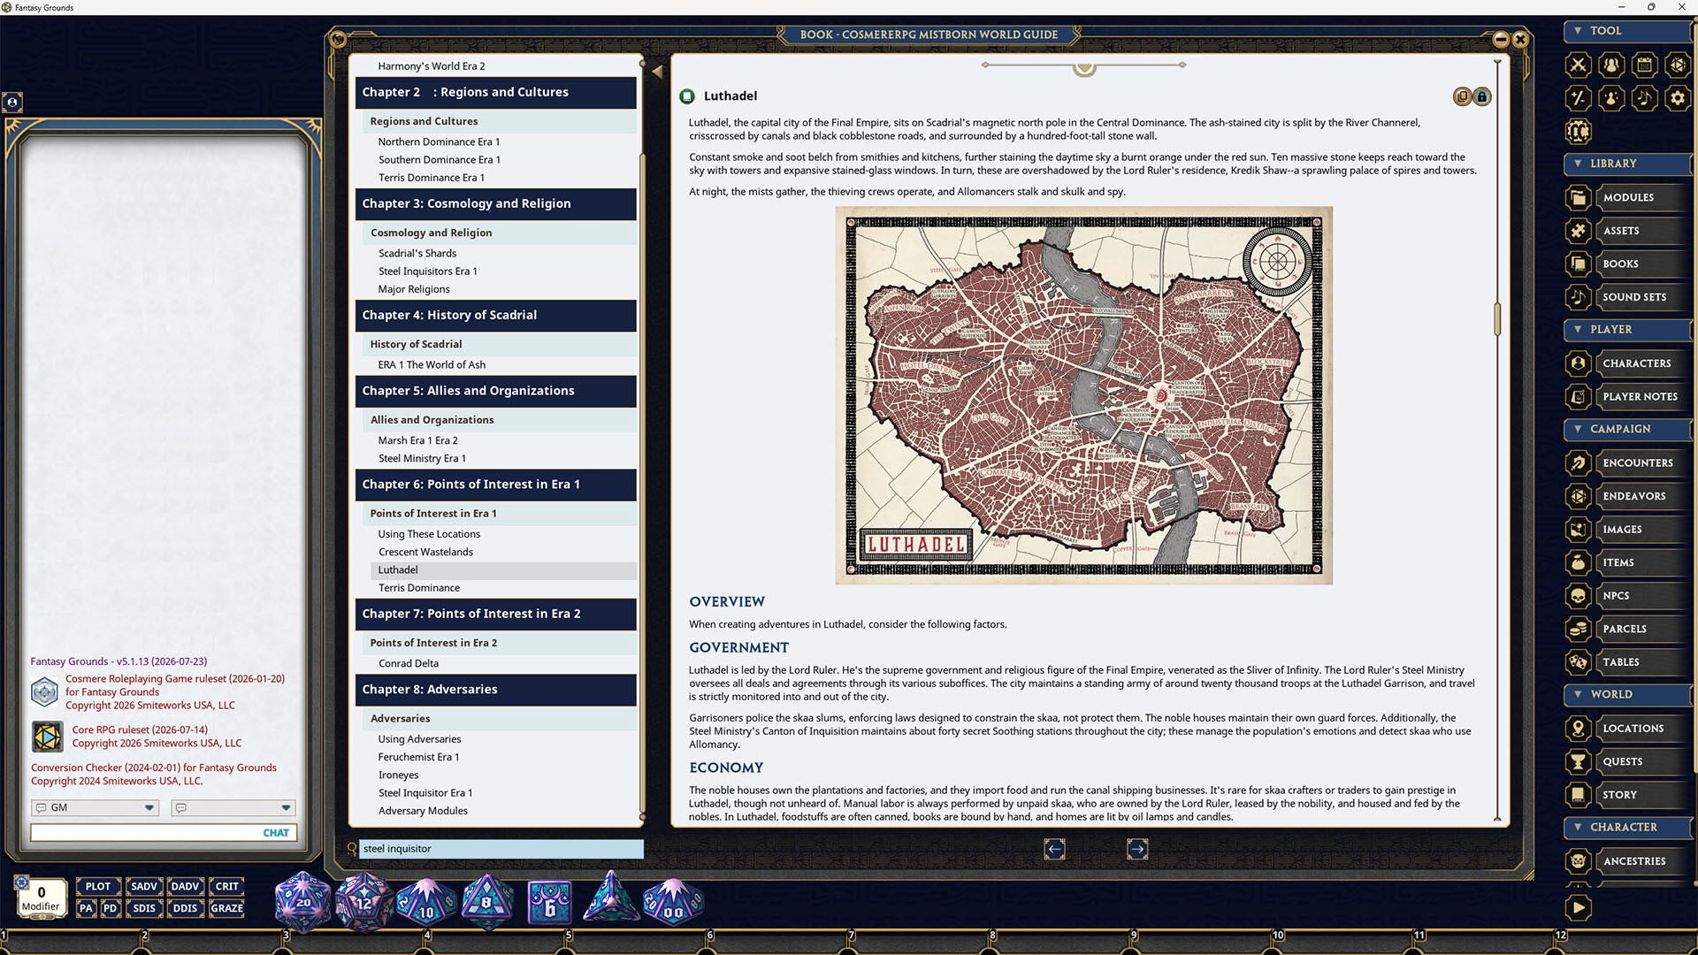Click the book content vertical scrollbar handle
This screenshot has width=1698, height=955.
coord(1497,320)
